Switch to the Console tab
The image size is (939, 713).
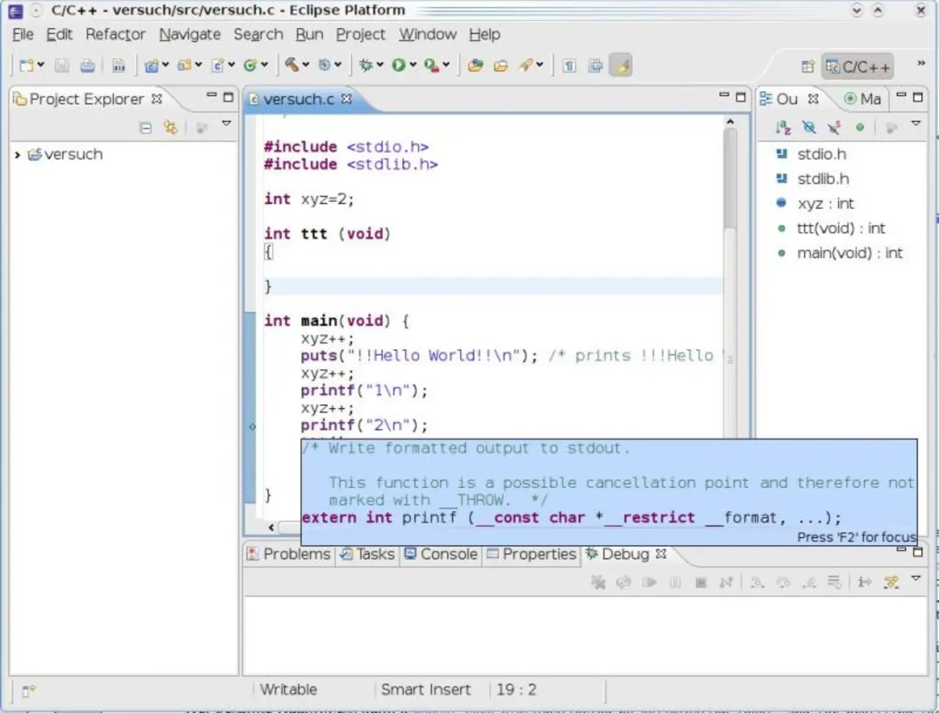click(x=442, y=554)
